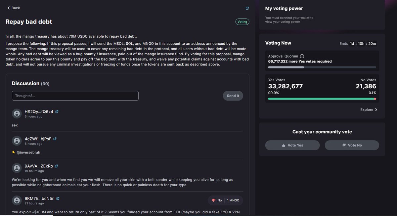Click Approval Quorum info icon

point(302,56)
